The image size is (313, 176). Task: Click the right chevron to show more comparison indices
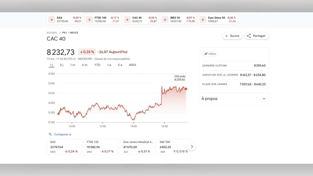(192, 147)
